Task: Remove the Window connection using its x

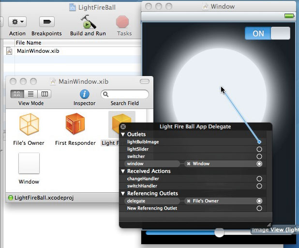Action: [x=189, y=164]
